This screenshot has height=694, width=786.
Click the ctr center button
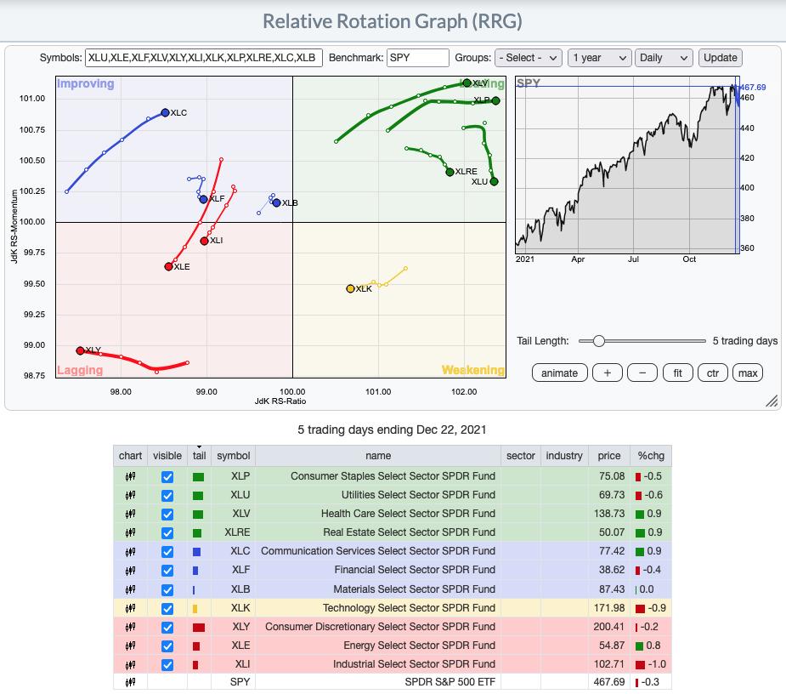[712, 373]
